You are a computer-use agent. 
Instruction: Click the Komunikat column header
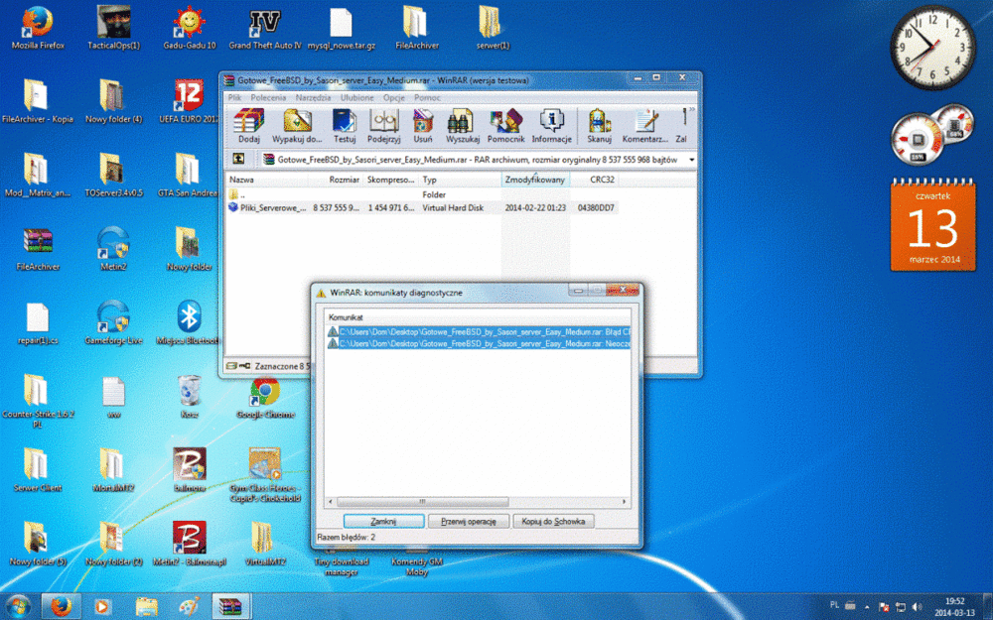(479, 317)
